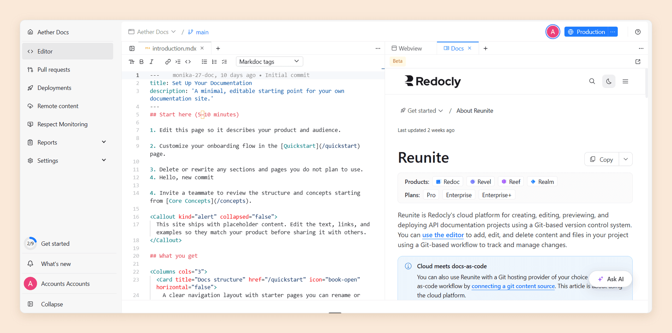Select the Redoc product tag

coord(448,182)
